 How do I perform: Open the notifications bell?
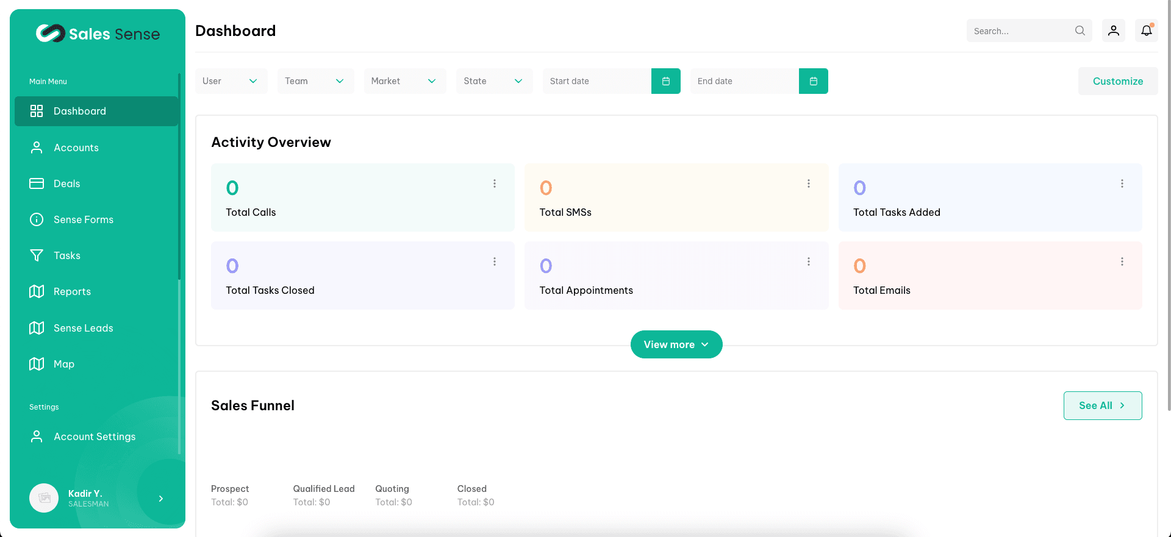(1147, 30)
